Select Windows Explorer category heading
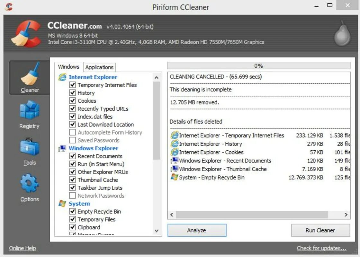This screenshot has width=360, height=257. 94,148
